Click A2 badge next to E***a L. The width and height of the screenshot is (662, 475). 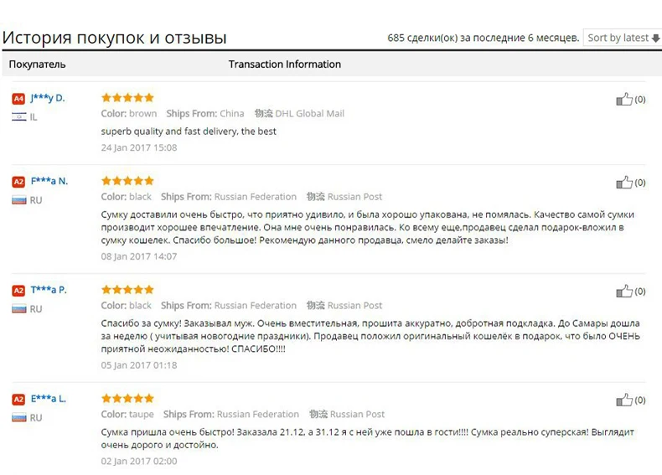18,400
